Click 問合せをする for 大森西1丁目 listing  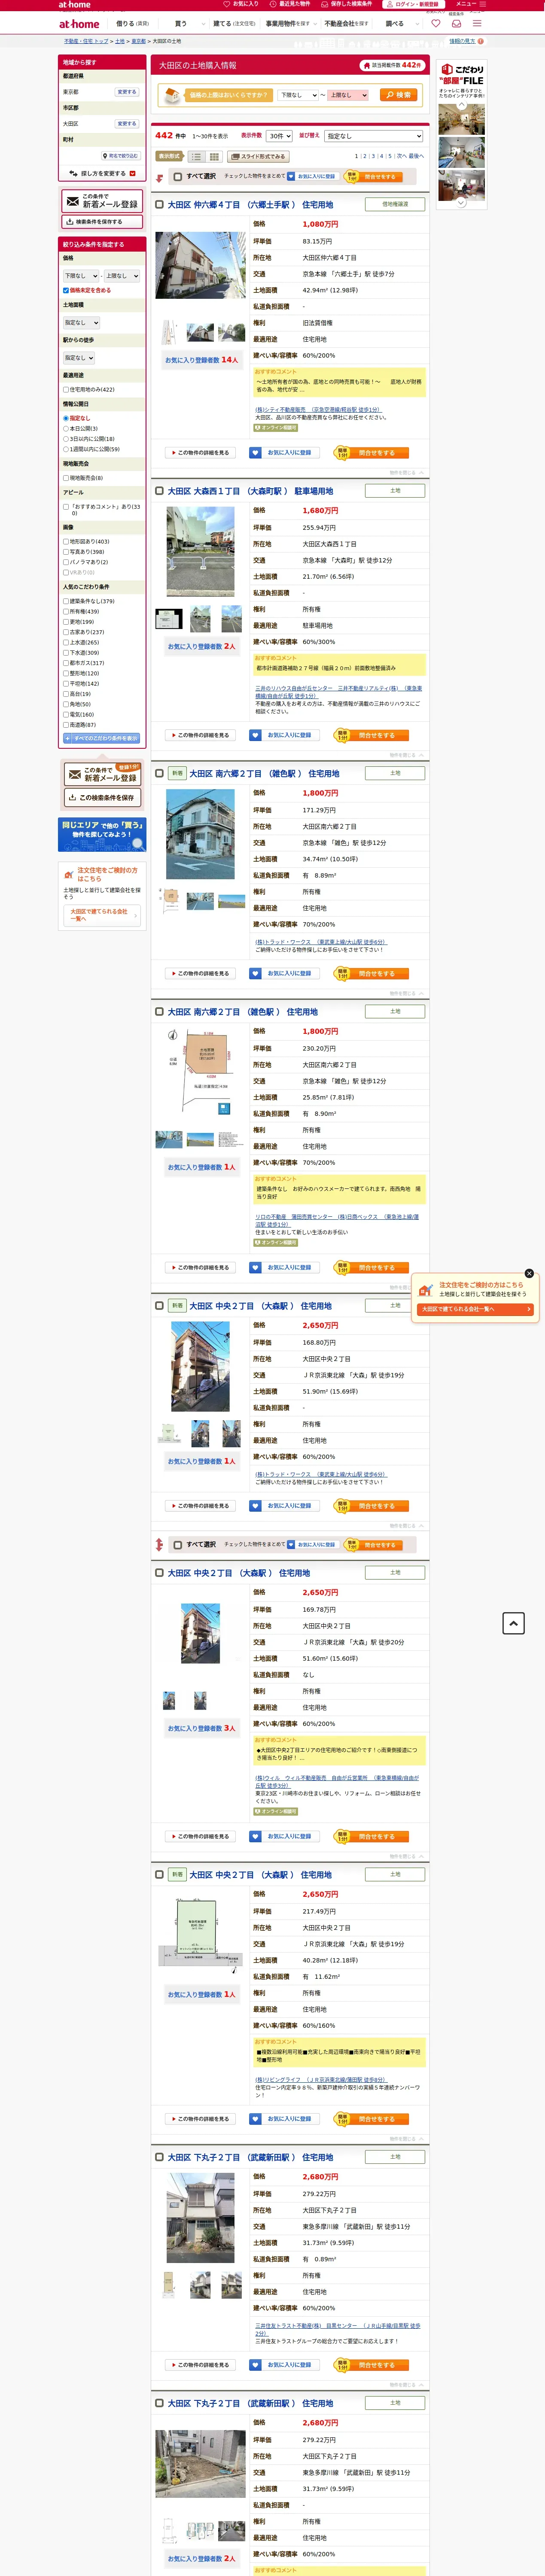click(371, 735)
